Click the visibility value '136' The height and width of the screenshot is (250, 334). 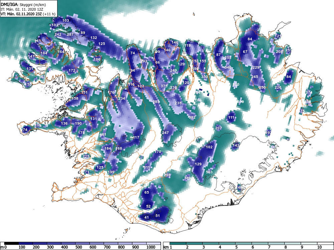tap(64, 123)
